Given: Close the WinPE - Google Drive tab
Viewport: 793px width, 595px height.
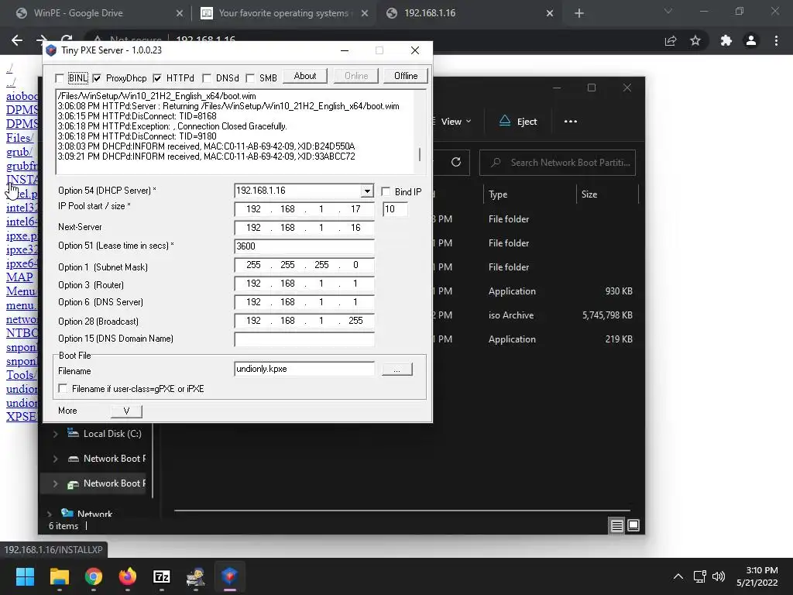Looking at the screenshot, I should (180, 13).
